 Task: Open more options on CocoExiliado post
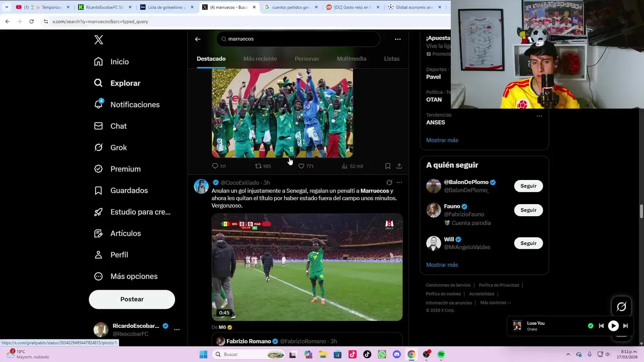pyautogui.click(x=399, y=183)
